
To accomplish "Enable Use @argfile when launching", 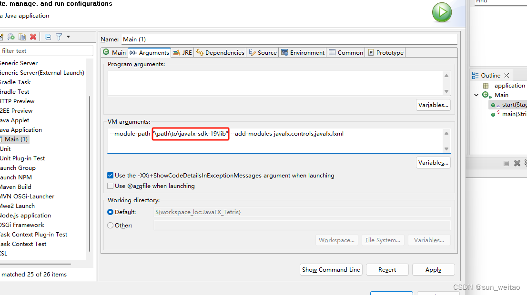I will [110, 186].
